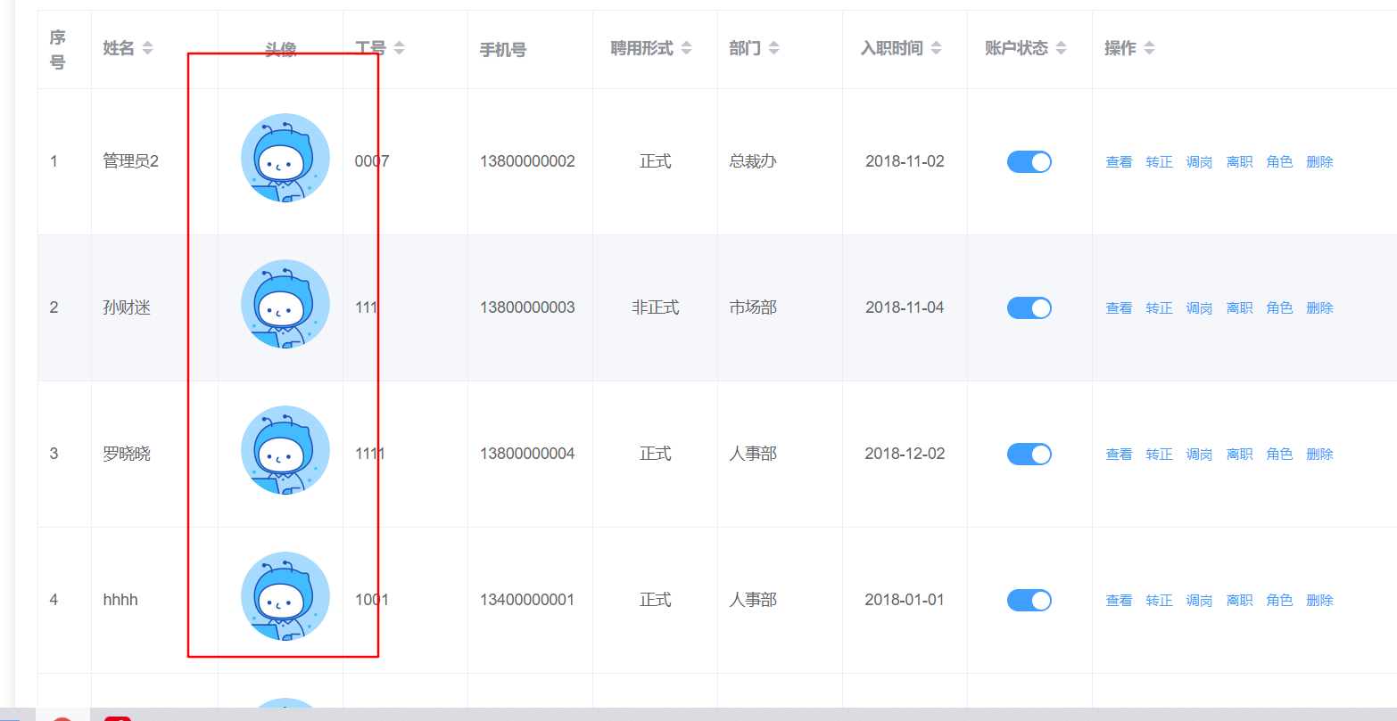
Task: Click 调岗 in 罗晓晓 row
Action: click(1199, 454)
